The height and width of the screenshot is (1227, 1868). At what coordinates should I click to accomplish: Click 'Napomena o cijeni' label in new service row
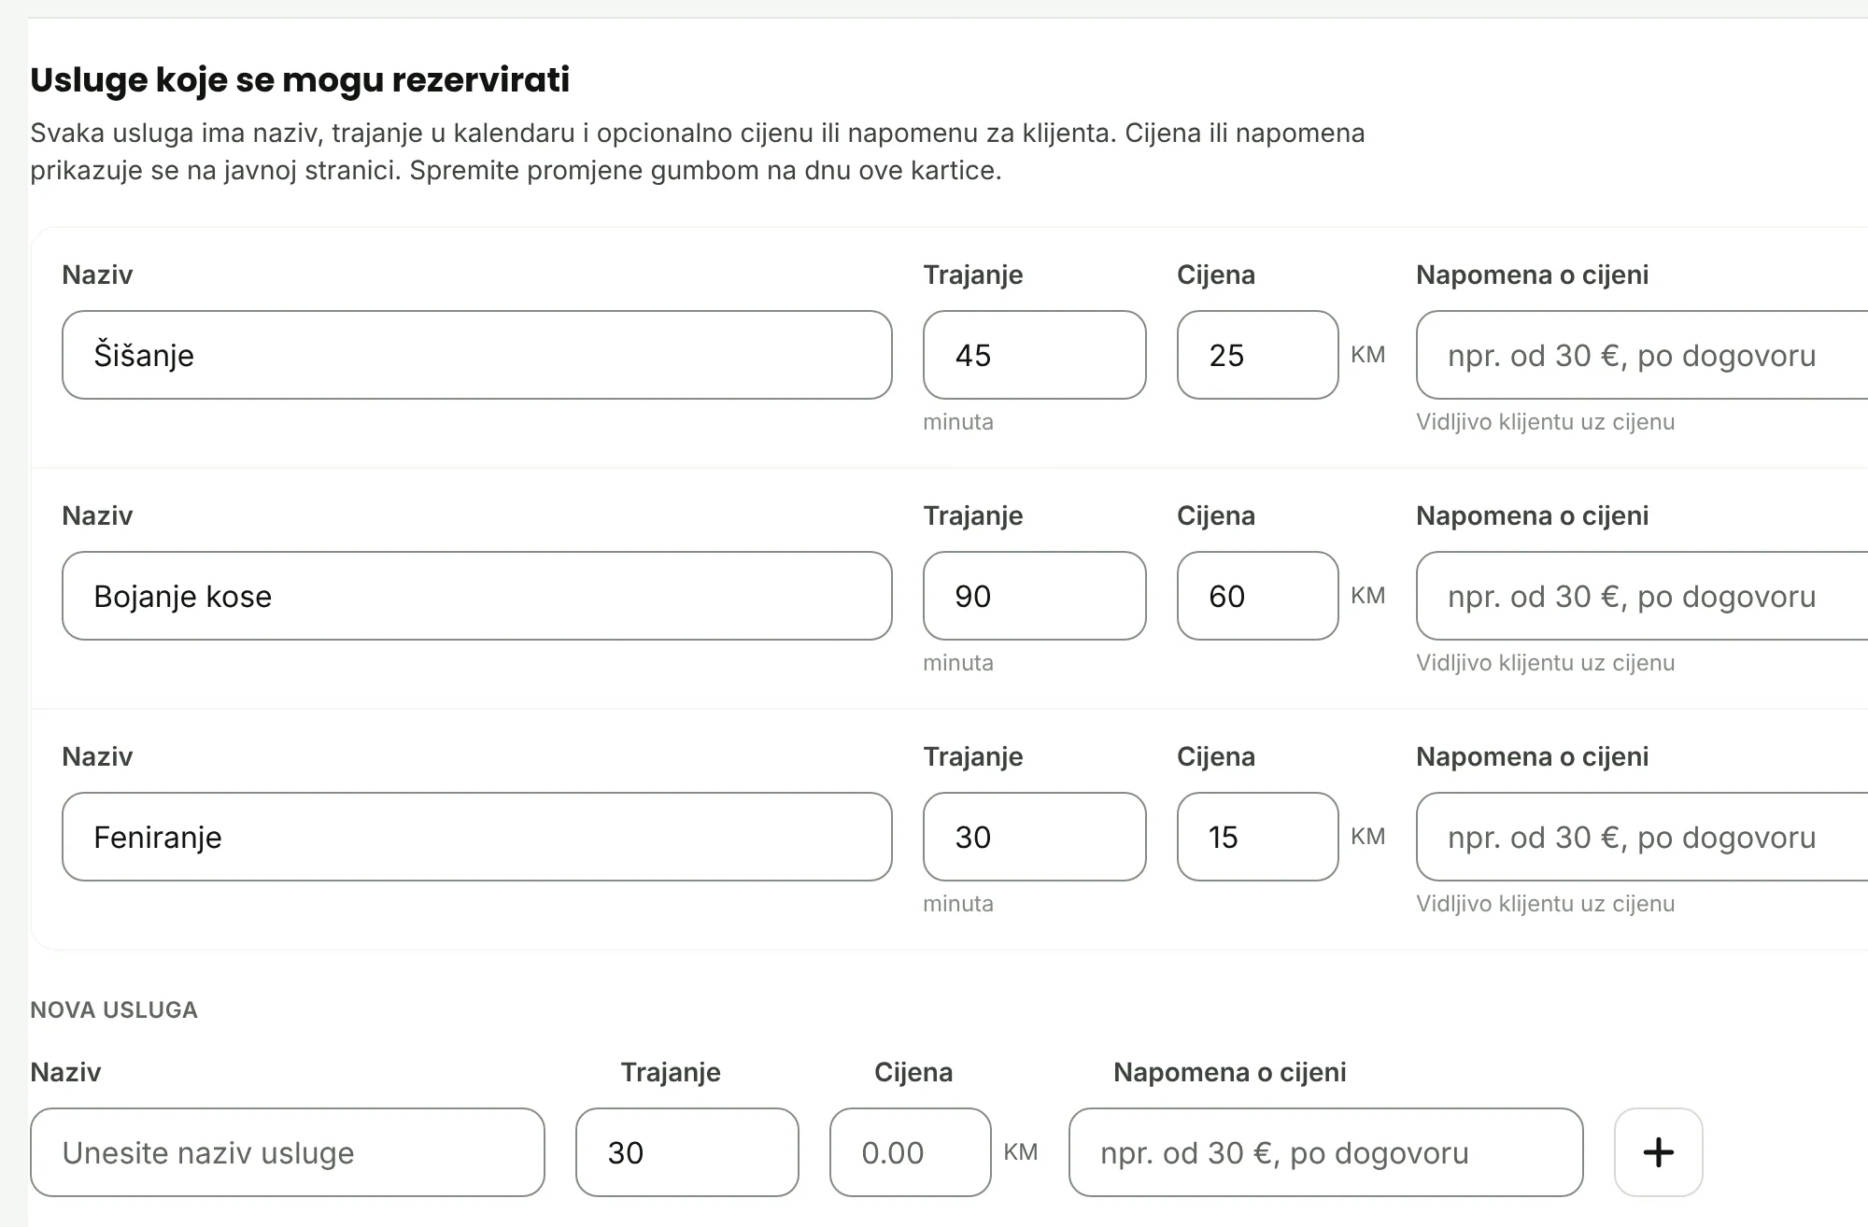pos(1230,1072)
